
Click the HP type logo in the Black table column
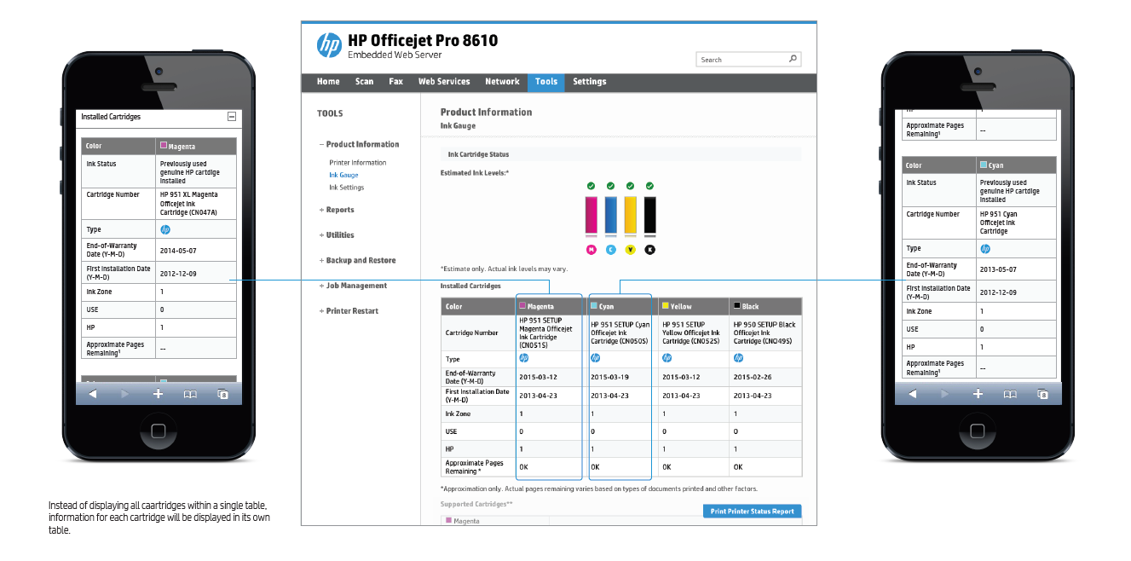click(x=738, y=358)
